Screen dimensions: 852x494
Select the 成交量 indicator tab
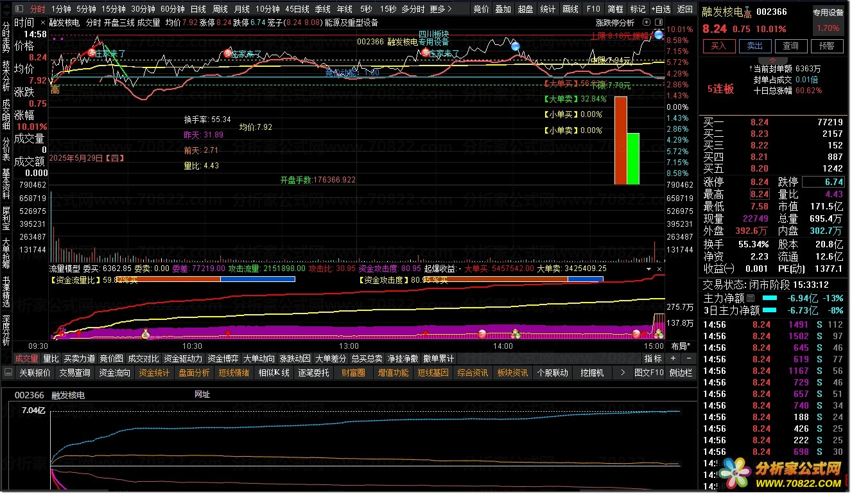27,358
